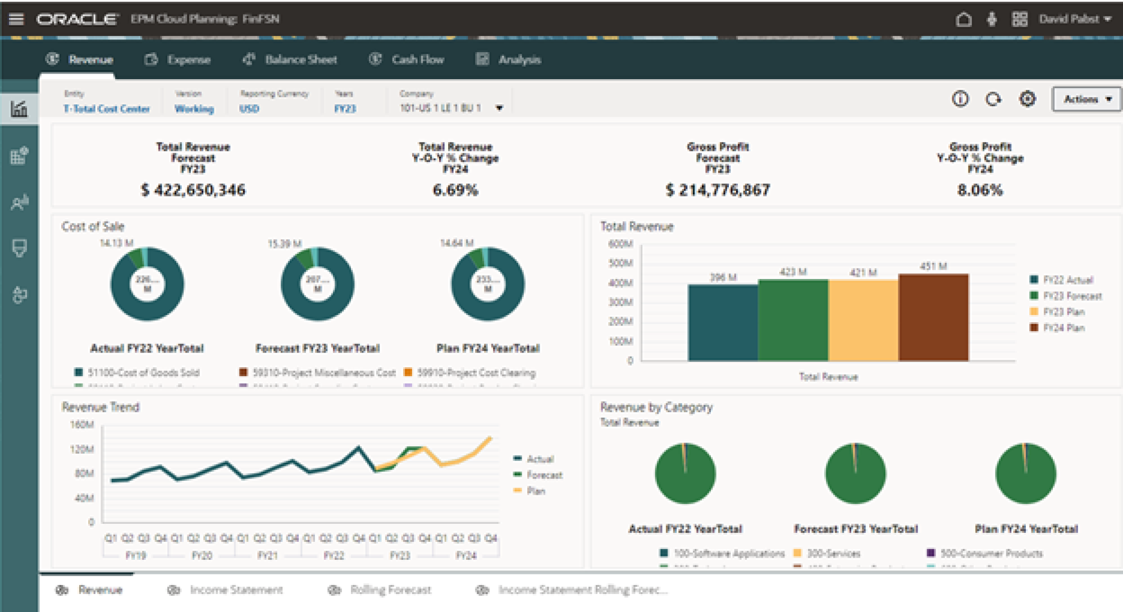
Task: Click the 8.06% Gross Profit change tile
Action: (x=980, y=190)
